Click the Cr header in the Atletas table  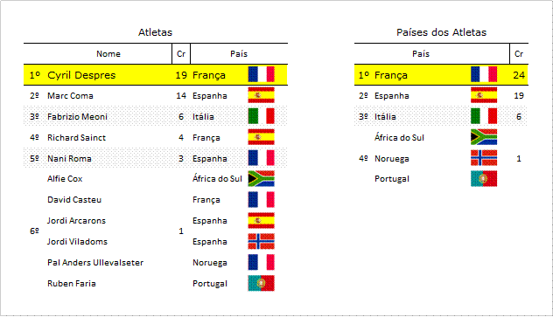coord(181,54)
